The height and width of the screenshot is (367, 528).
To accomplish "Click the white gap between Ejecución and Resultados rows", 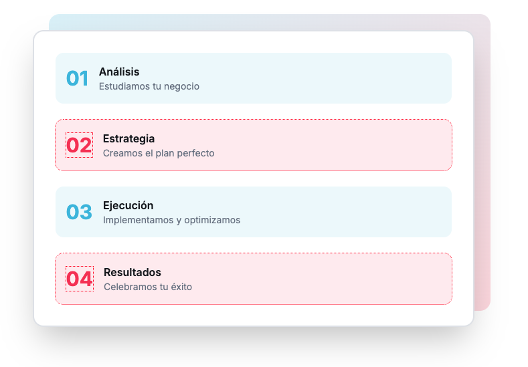I will click(253, 245).
